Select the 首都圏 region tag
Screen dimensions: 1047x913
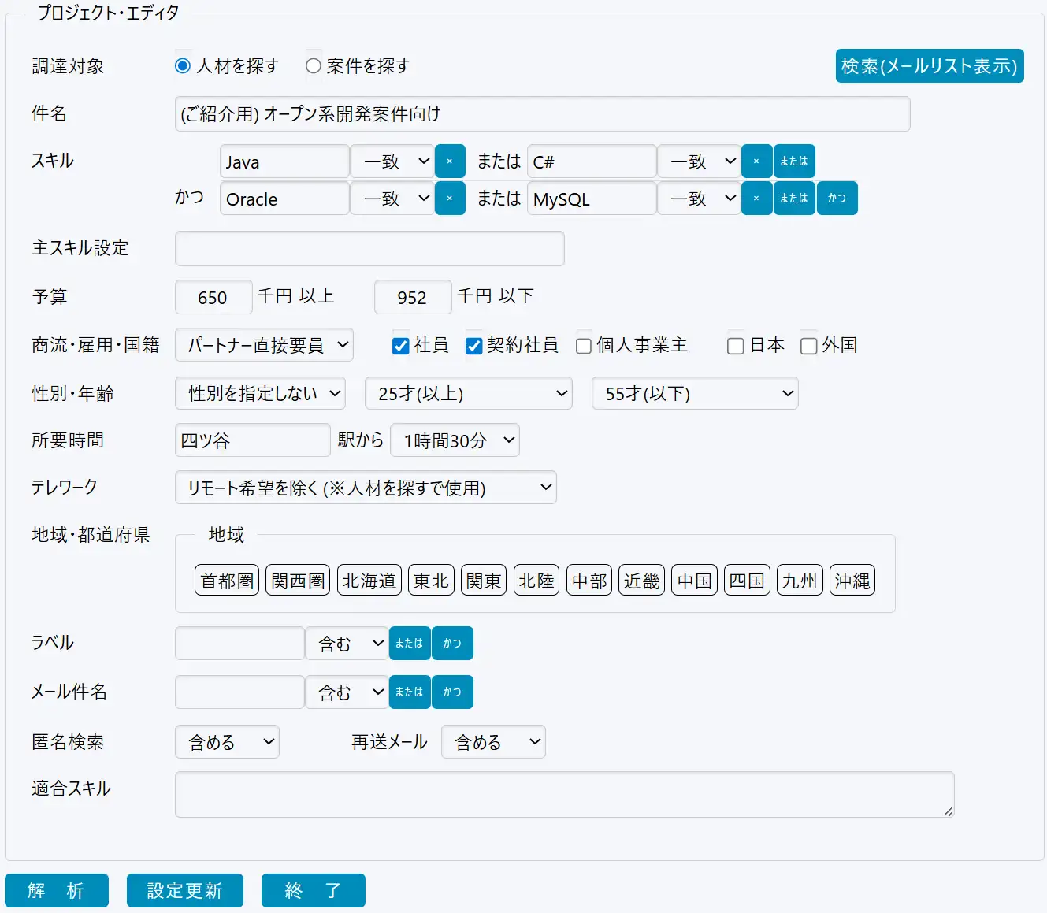coord(227,581)
